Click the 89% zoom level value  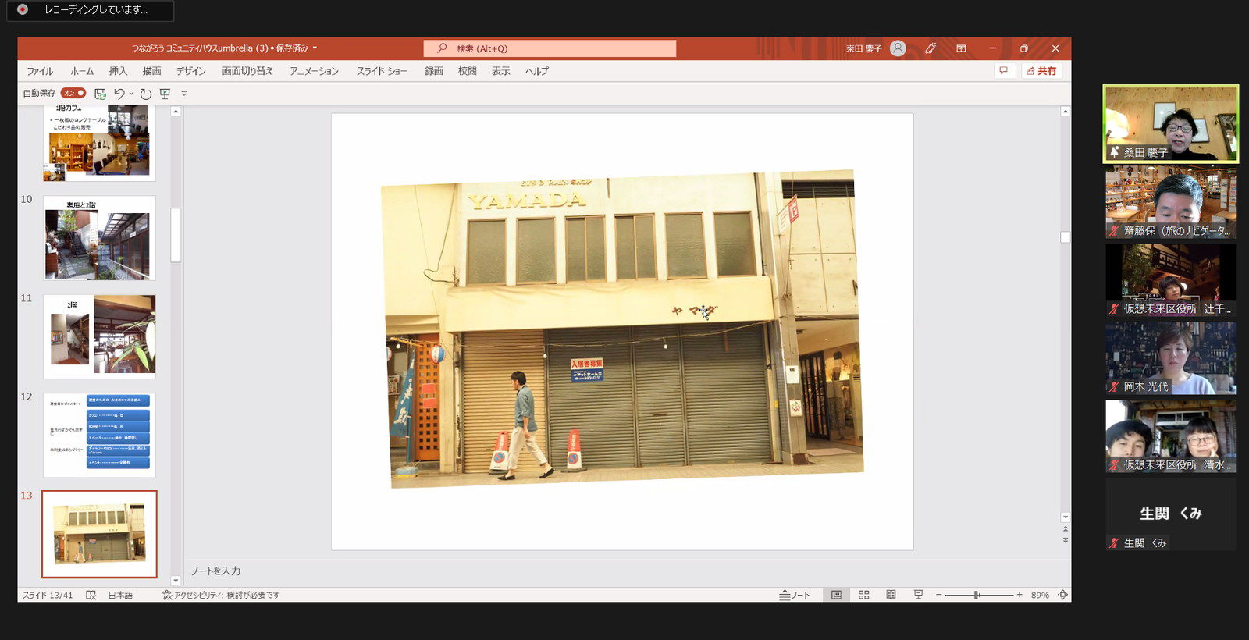[x=1040, y=595]
